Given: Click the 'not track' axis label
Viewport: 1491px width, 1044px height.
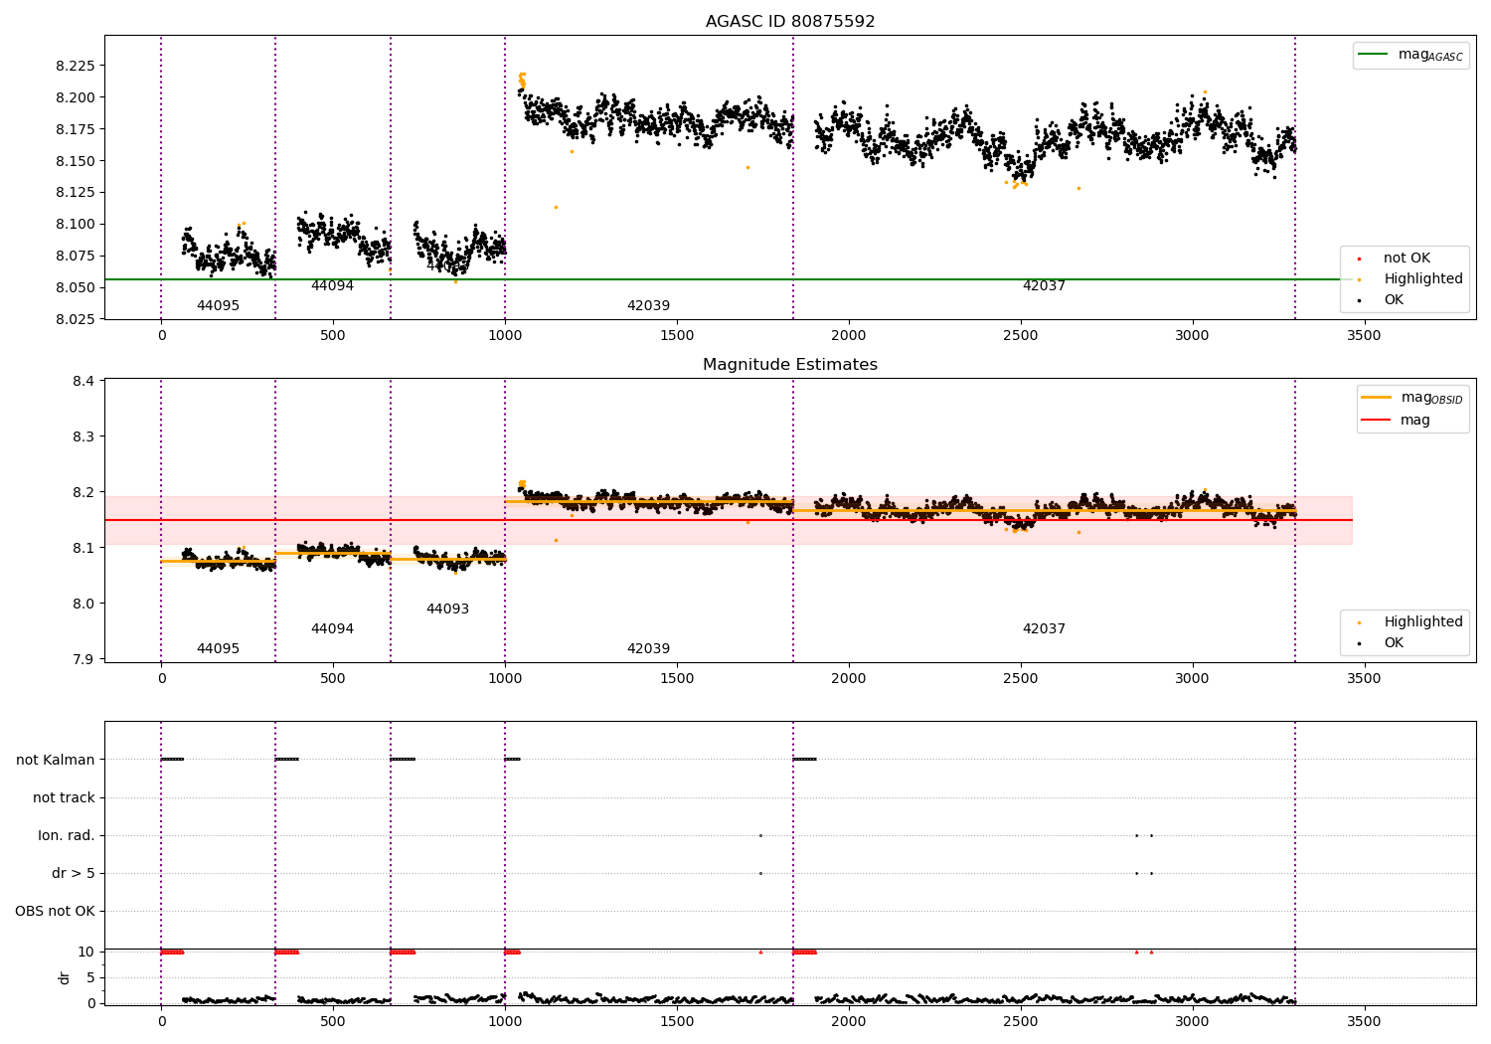Looking at the screenshot, I should click(64, 798).
